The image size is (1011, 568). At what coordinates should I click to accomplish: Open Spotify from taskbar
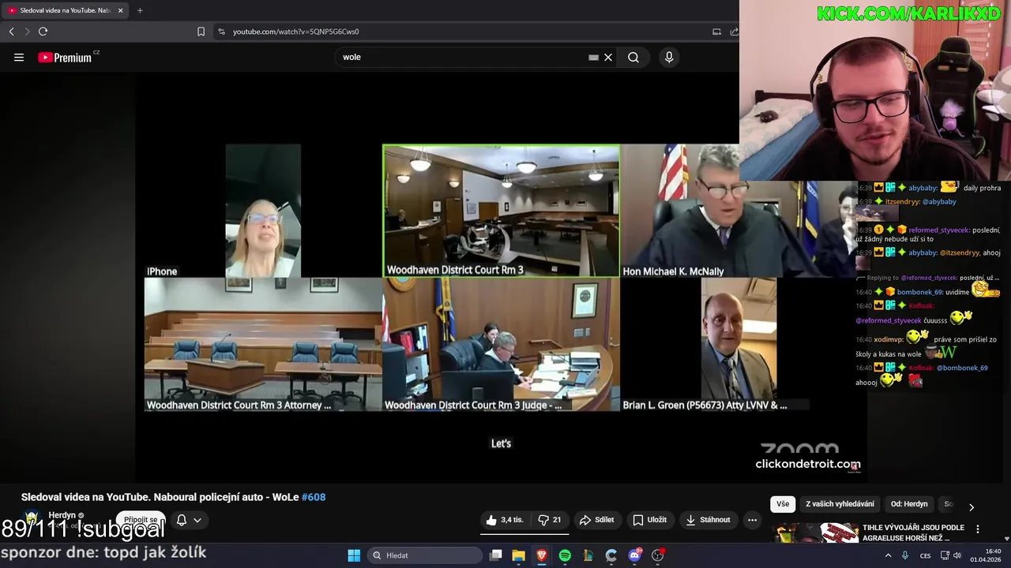click(565, 555)
